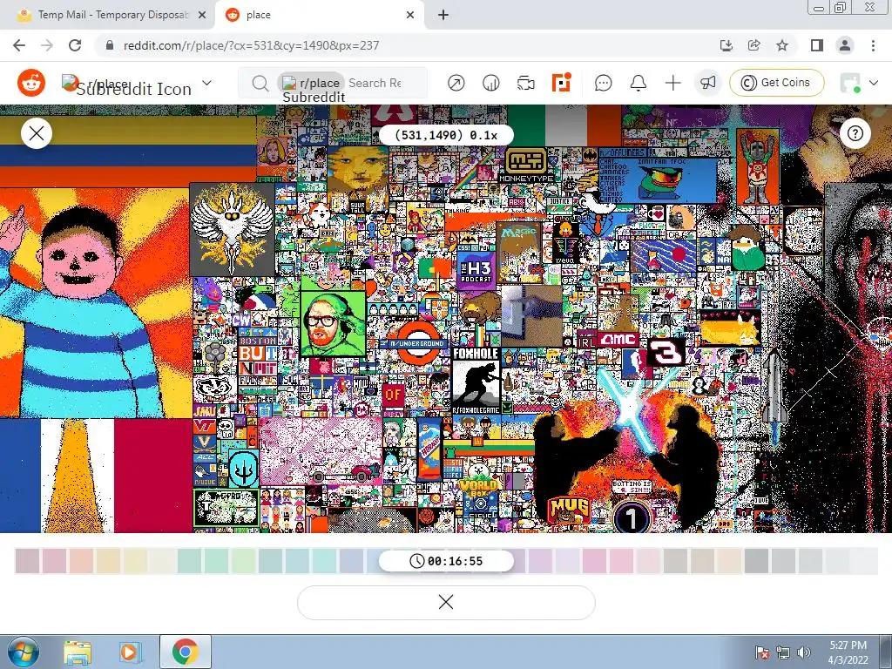The height and width of the screenshot is (669, 892).
Task: Create a post with the plus icon
Action: pos(673,83)
